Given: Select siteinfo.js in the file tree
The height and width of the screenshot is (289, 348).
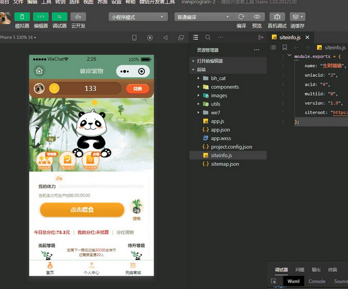Looking at the screenshot, I should (x=228, y=156).
